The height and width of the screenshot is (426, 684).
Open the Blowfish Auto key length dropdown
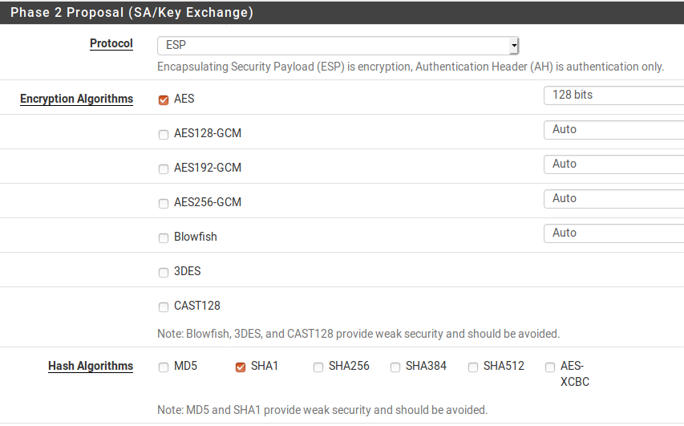[613, 233]
